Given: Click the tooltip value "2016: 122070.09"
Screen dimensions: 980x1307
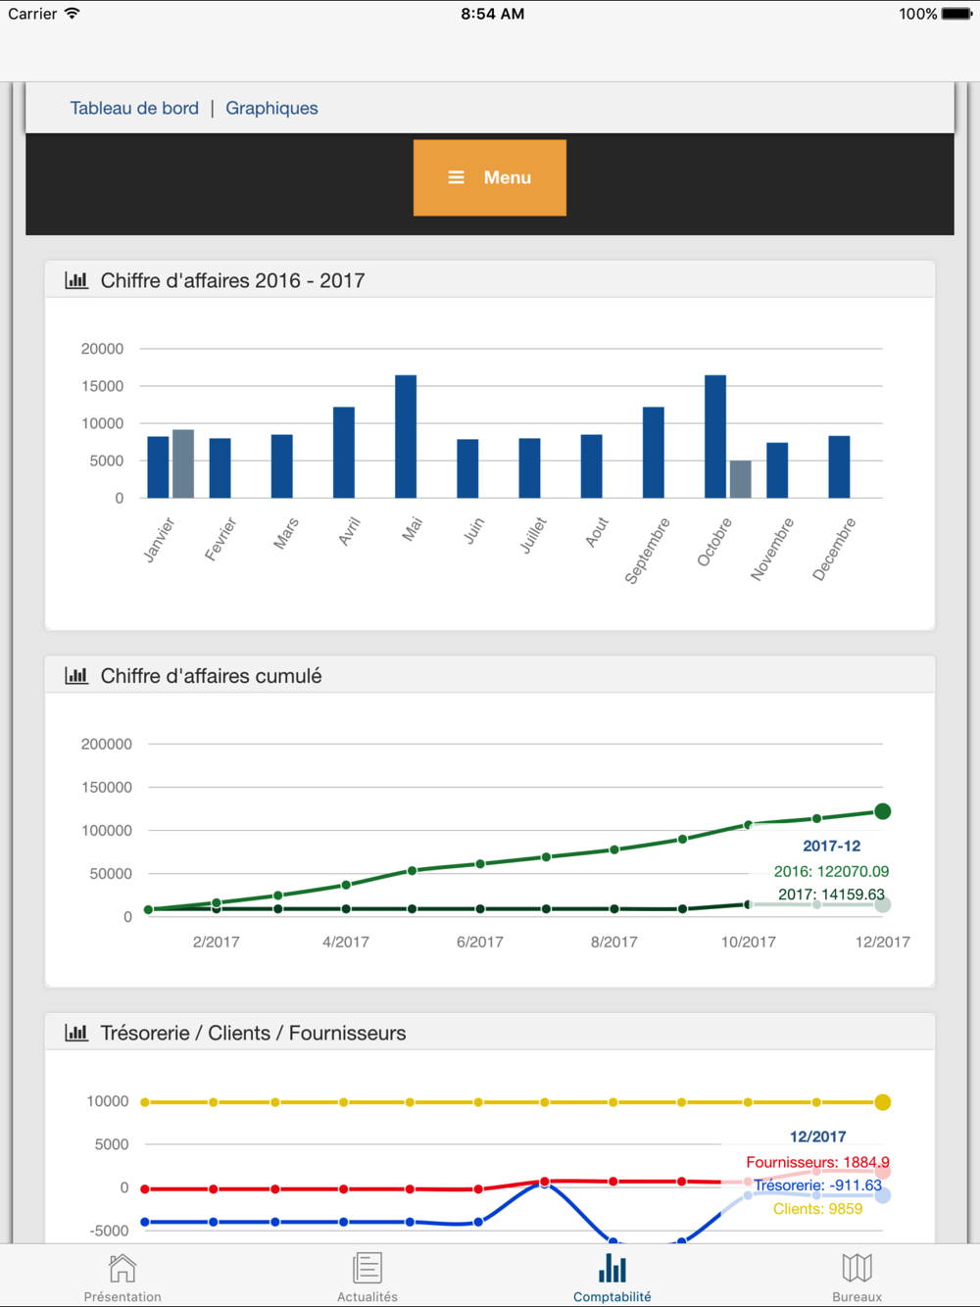Looking at the screenshot, I should (x=831, y=871).
